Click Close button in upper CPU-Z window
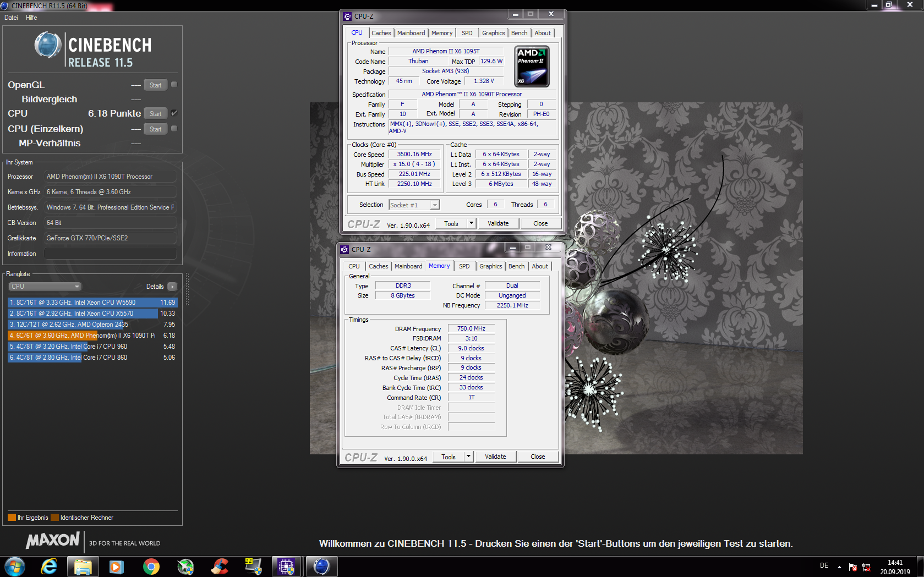Viewport: 924px width, 577px height. [x=540, y=223]
